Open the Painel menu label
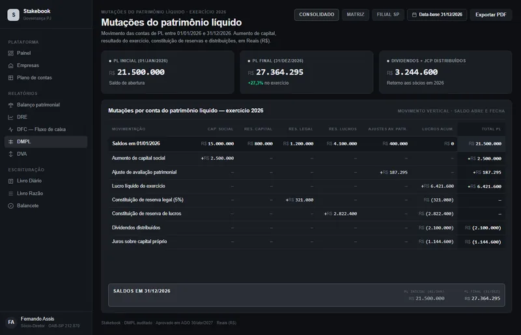Screen dimensions: 521x335 pos(24,53)
